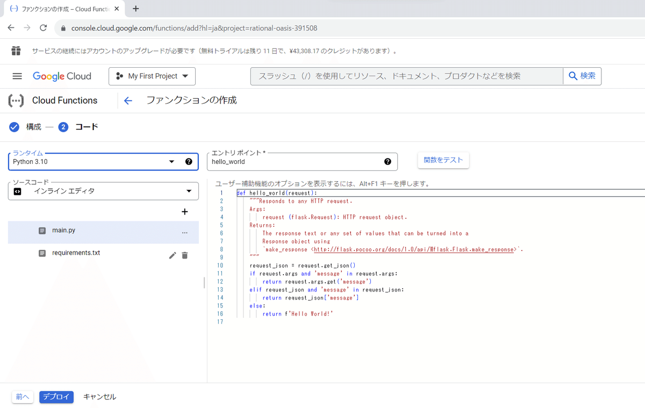The height and width of the screenshot is (408, 645).
Task: Open the more options menu for main.py
Action: click(185, 233)
